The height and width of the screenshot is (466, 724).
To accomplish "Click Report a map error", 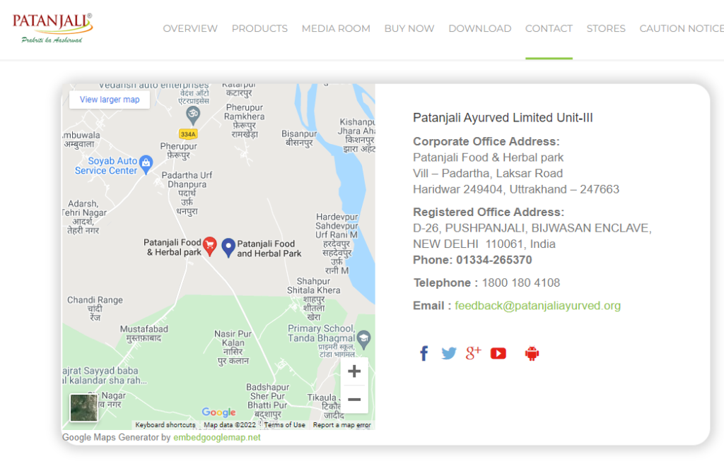I will [x=341, y=425].
